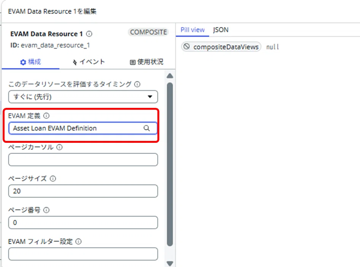Click the ページカーソル input field
This screenshot has height=267, width=360.
(83, 160)
